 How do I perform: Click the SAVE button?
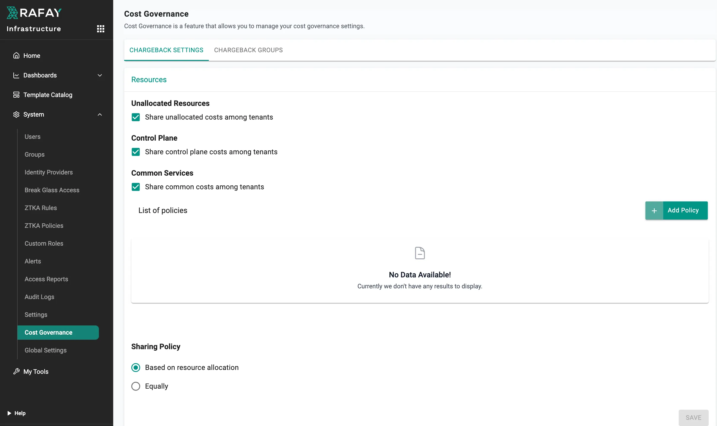click(x=693, y=417)
